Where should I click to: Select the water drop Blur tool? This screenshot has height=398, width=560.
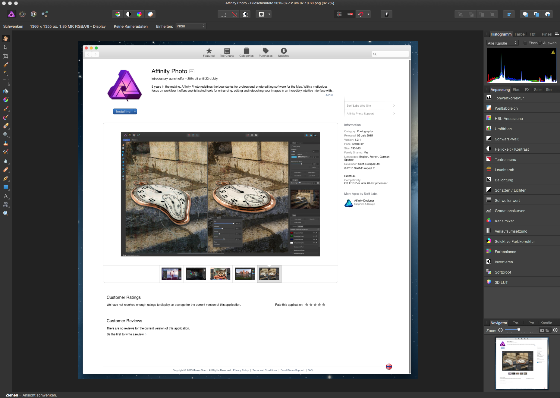pos(6,161)
